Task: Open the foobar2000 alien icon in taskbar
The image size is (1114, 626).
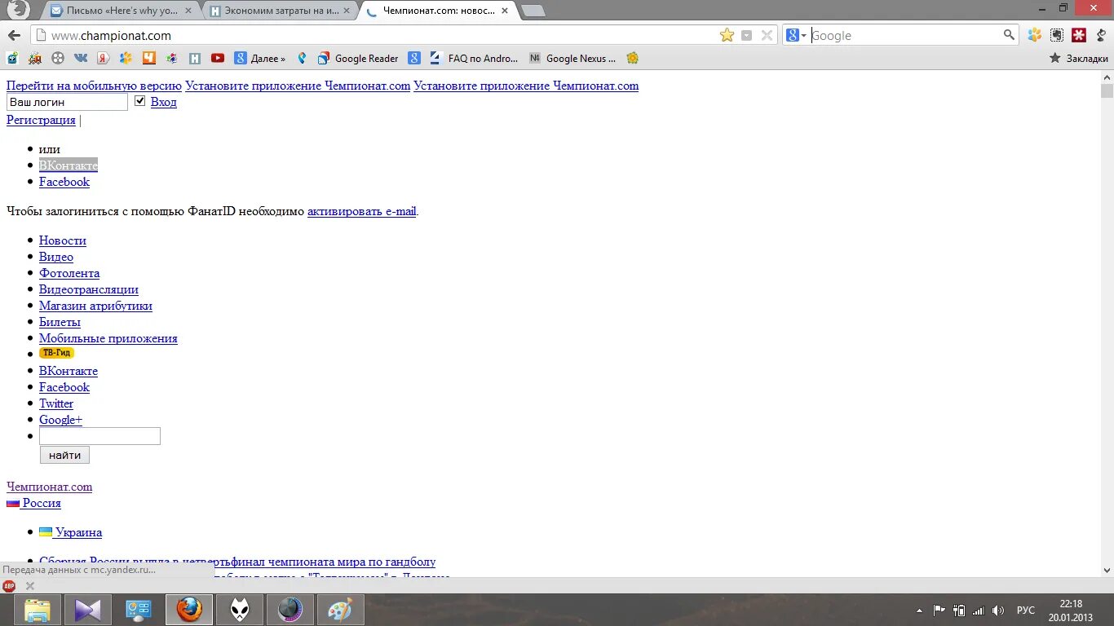Action: [240, 610]
